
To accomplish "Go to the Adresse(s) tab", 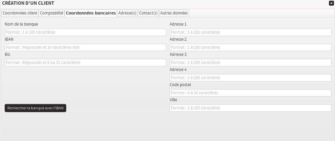I will pyautogui.click(x=127, y=13).
